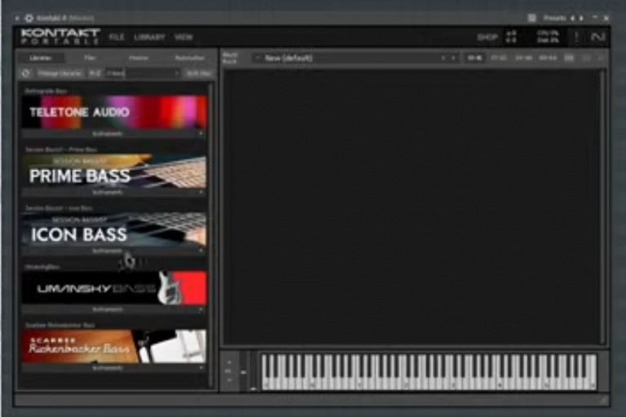Click the rack layout icon beside SHOP
Viewport: 626px width, 417px height.
[x=511, y=37]
